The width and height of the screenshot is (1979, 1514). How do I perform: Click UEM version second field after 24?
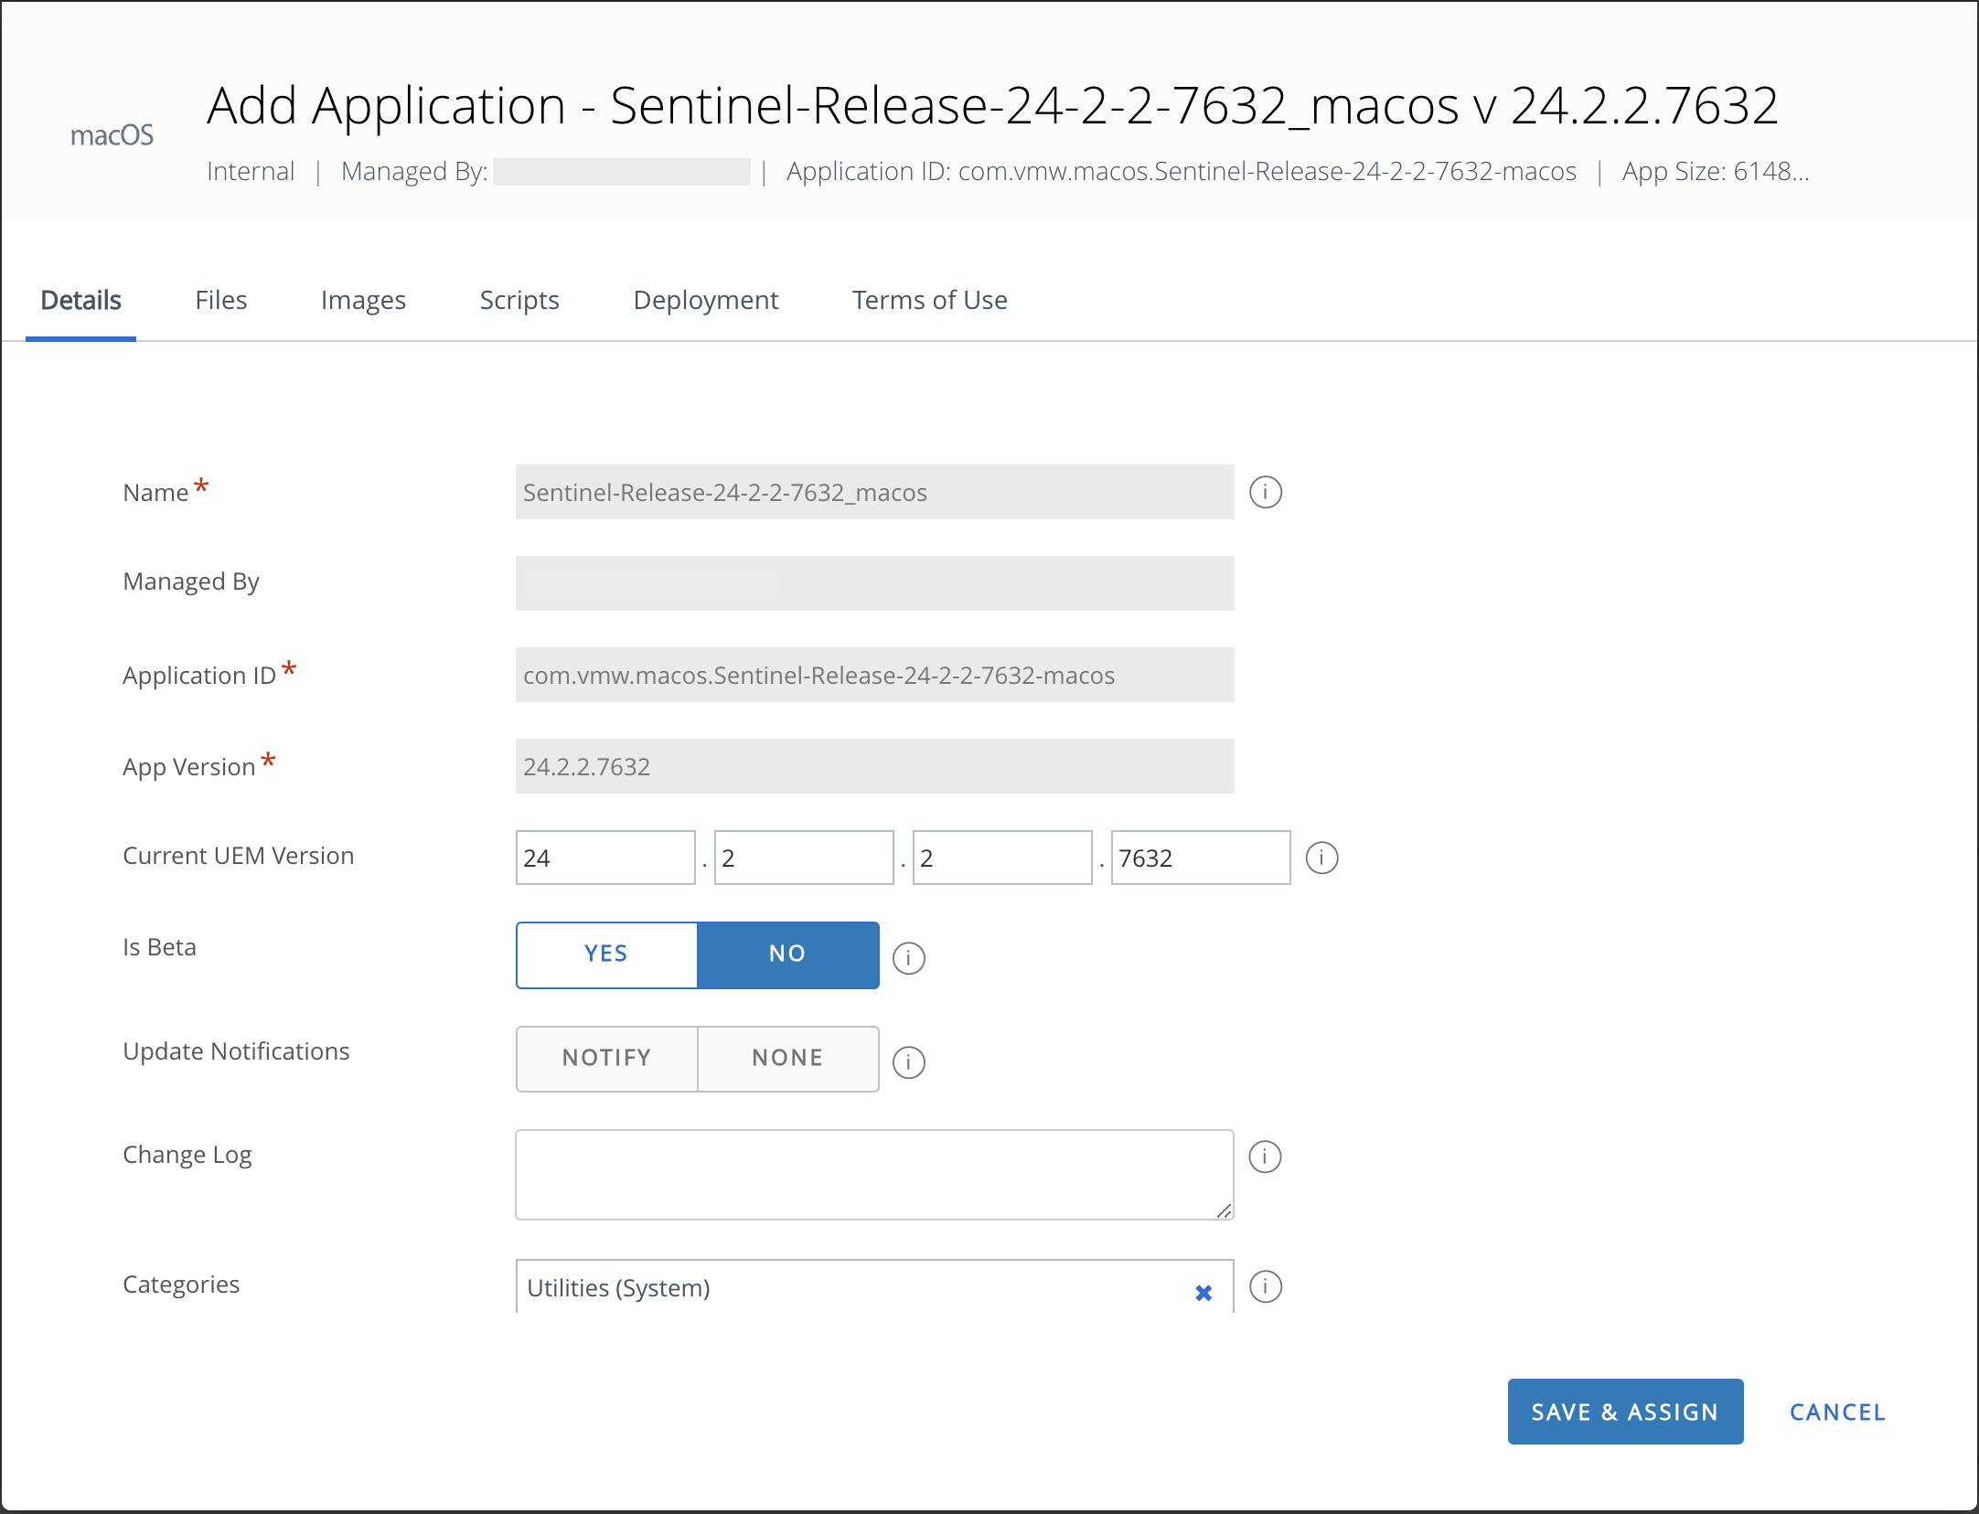(804, 858)
